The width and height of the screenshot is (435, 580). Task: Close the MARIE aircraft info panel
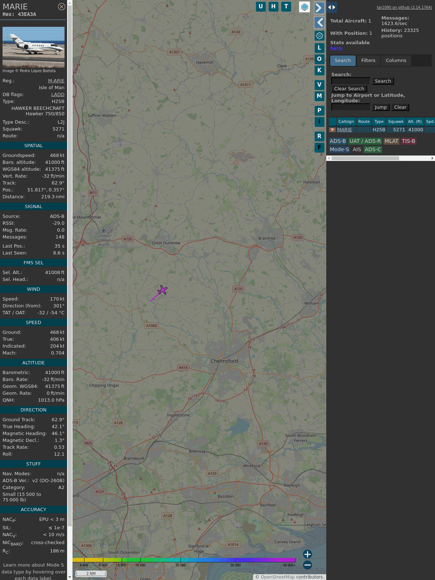click(62, 7)
